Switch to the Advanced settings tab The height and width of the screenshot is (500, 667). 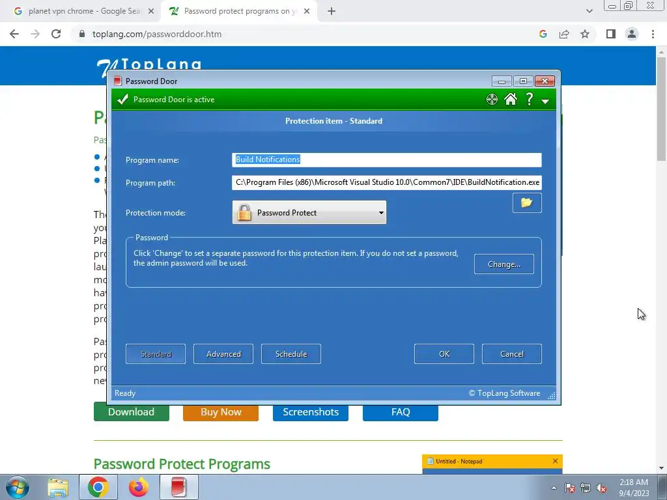pyautogui.click(x=223, y=354)
